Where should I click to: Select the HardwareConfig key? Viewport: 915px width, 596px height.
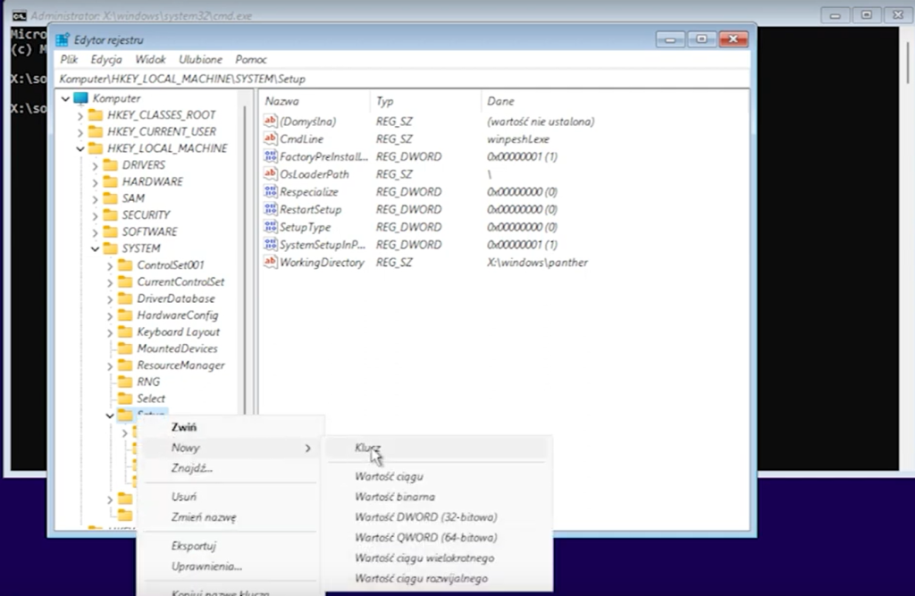pyautogui.click(x=178, y=315)
